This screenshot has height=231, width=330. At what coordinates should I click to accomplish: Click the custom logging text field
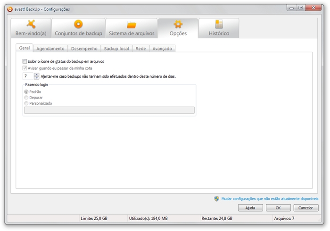click(x=109, y=110)
